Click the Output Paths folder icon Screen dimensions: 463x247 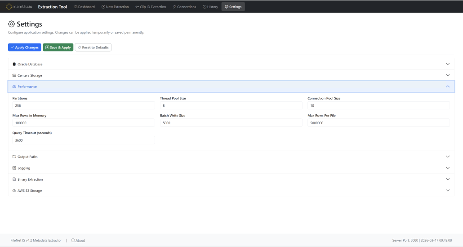pos(14,156)
